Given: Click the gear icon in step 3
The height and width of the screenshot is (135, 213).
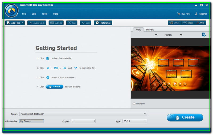Looking at the screenshot, I should [x=48, y=78].
